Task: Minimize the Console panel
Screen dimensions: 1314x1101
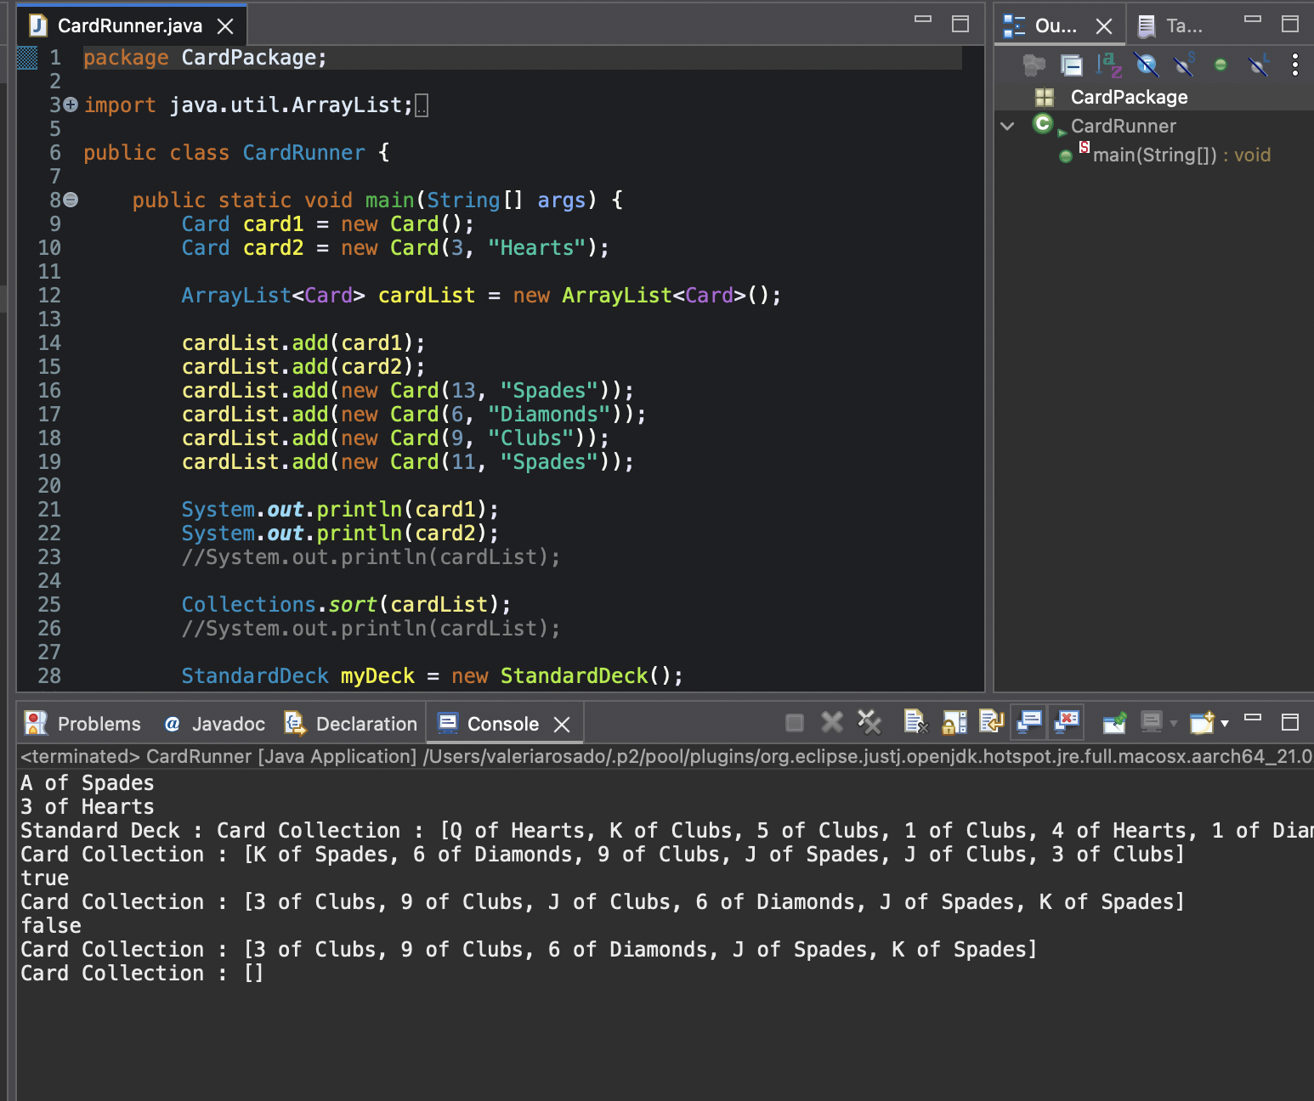Action: pos(1252,717)
